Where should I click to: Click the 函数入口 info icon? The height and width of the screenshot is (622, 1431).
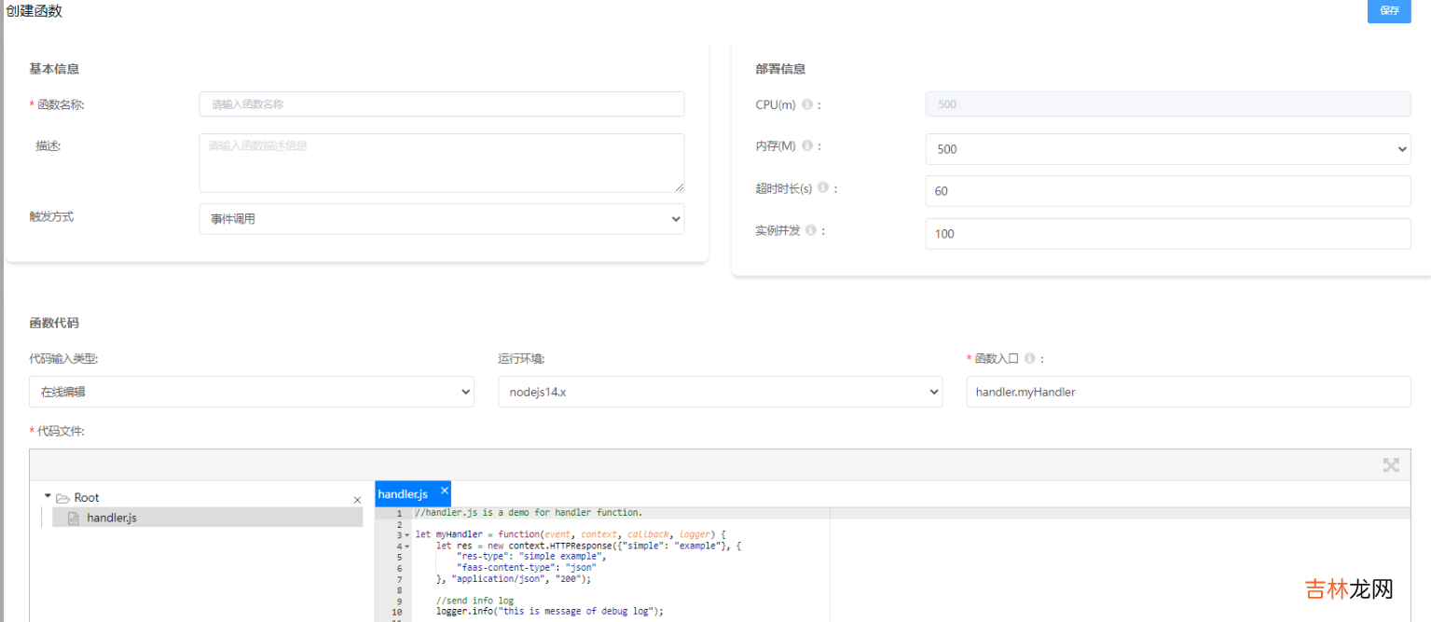(1029, 358)
